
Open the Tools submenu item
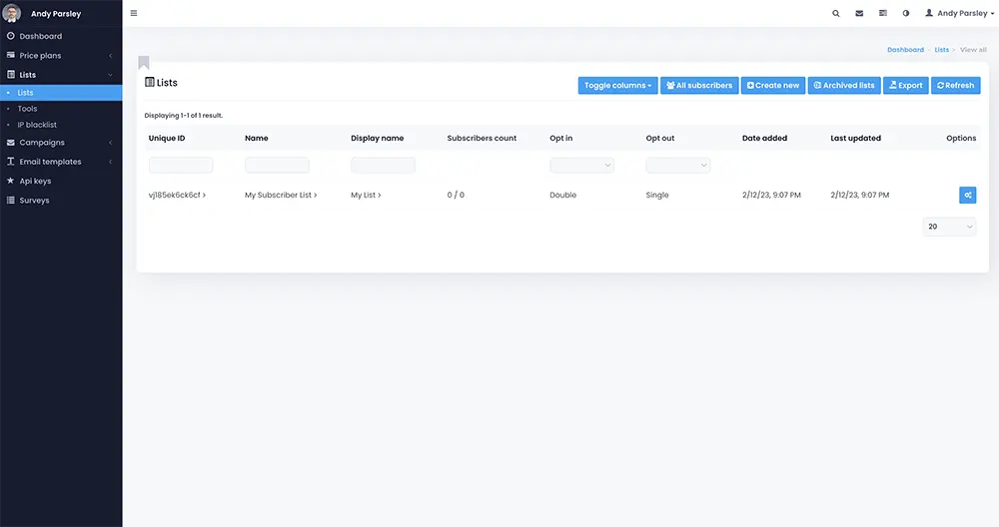pyautogui.click(x=61, y=109)
